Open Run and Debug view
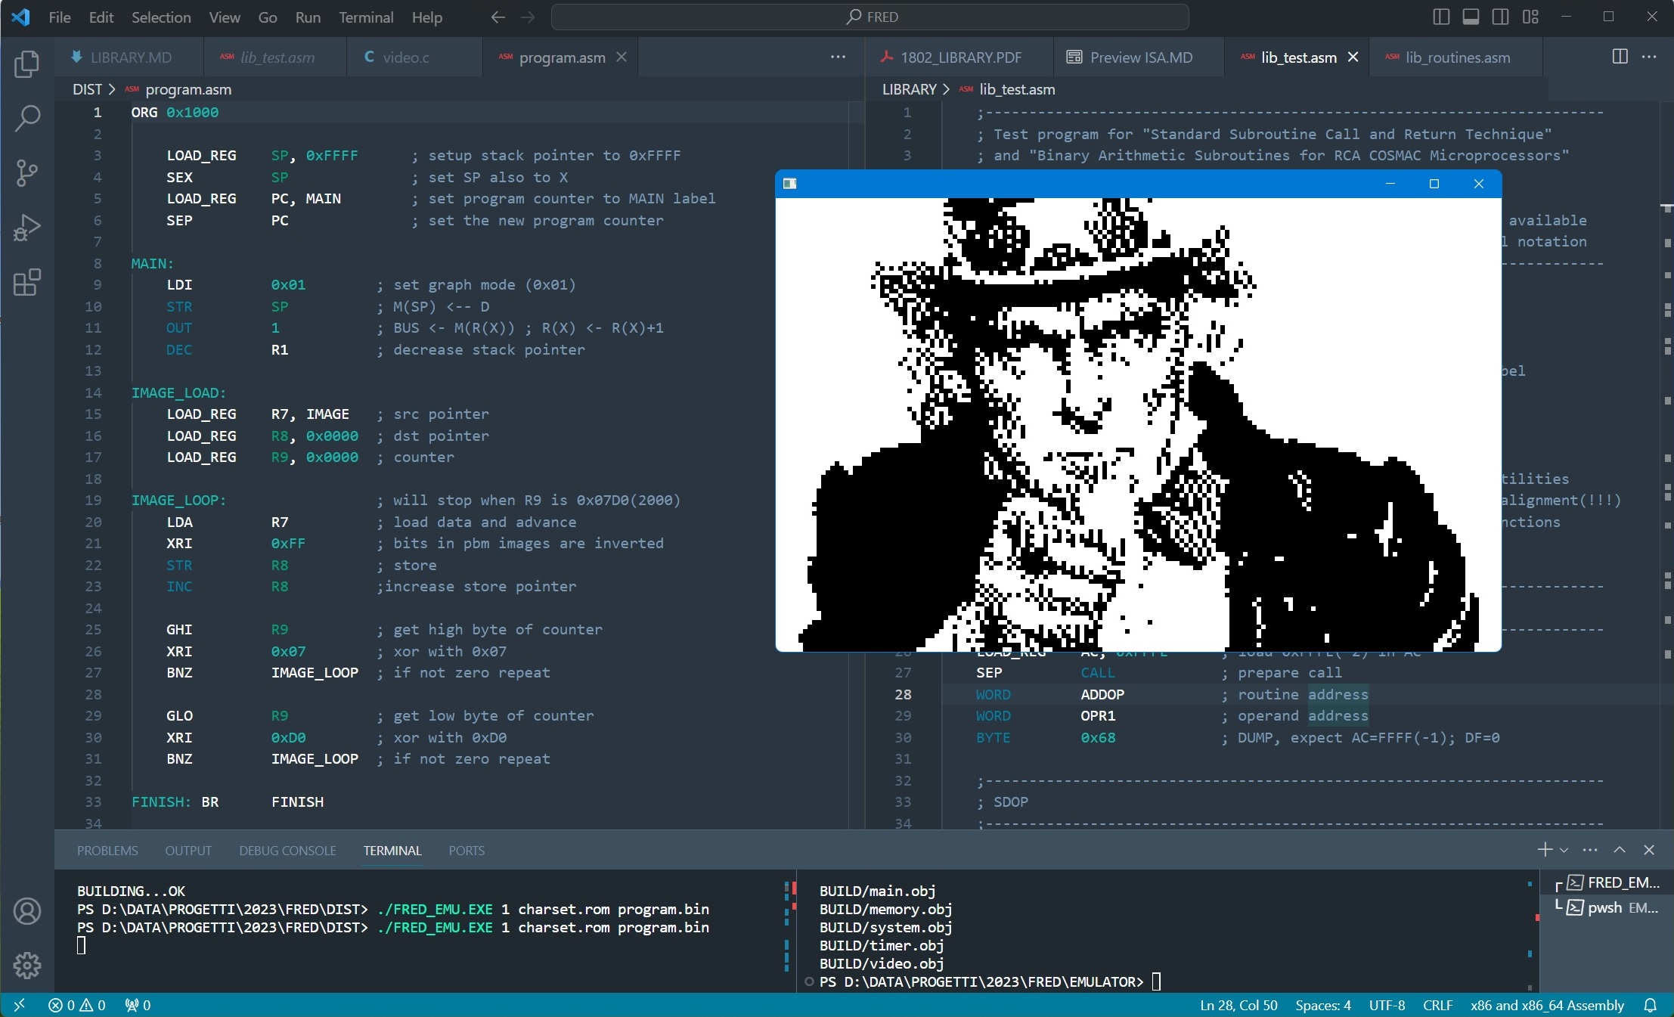1674x1017 pixels. pos(27,228)
